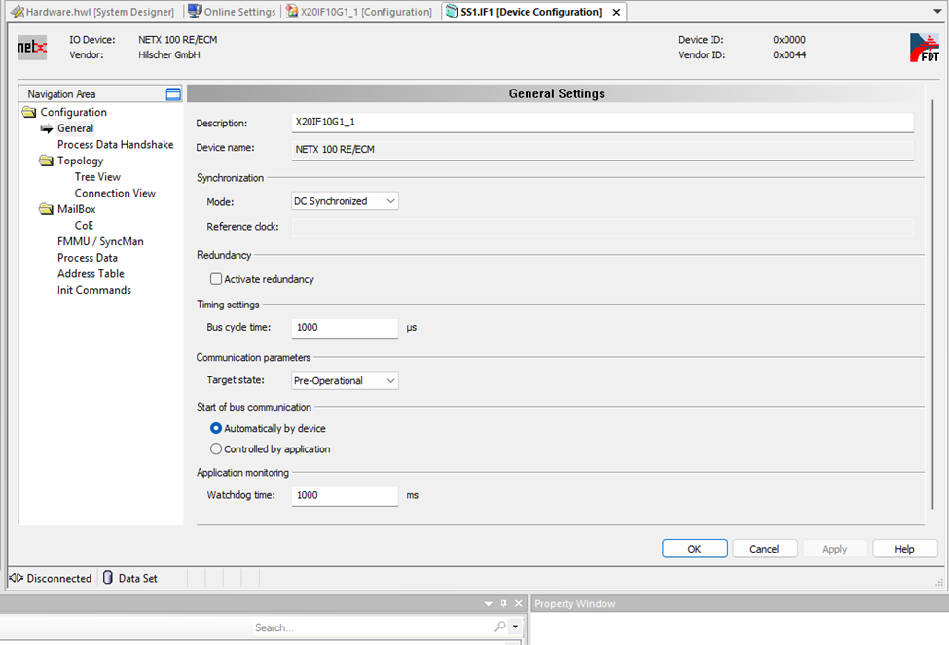Open search options dropdown arrow

[x=515, y=627]
